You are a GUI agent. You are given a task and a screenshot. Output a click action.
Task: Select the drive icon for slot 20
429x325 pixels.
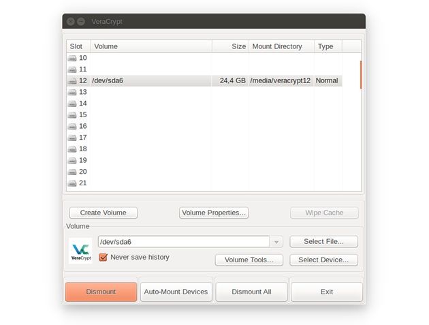coord(72,172)
